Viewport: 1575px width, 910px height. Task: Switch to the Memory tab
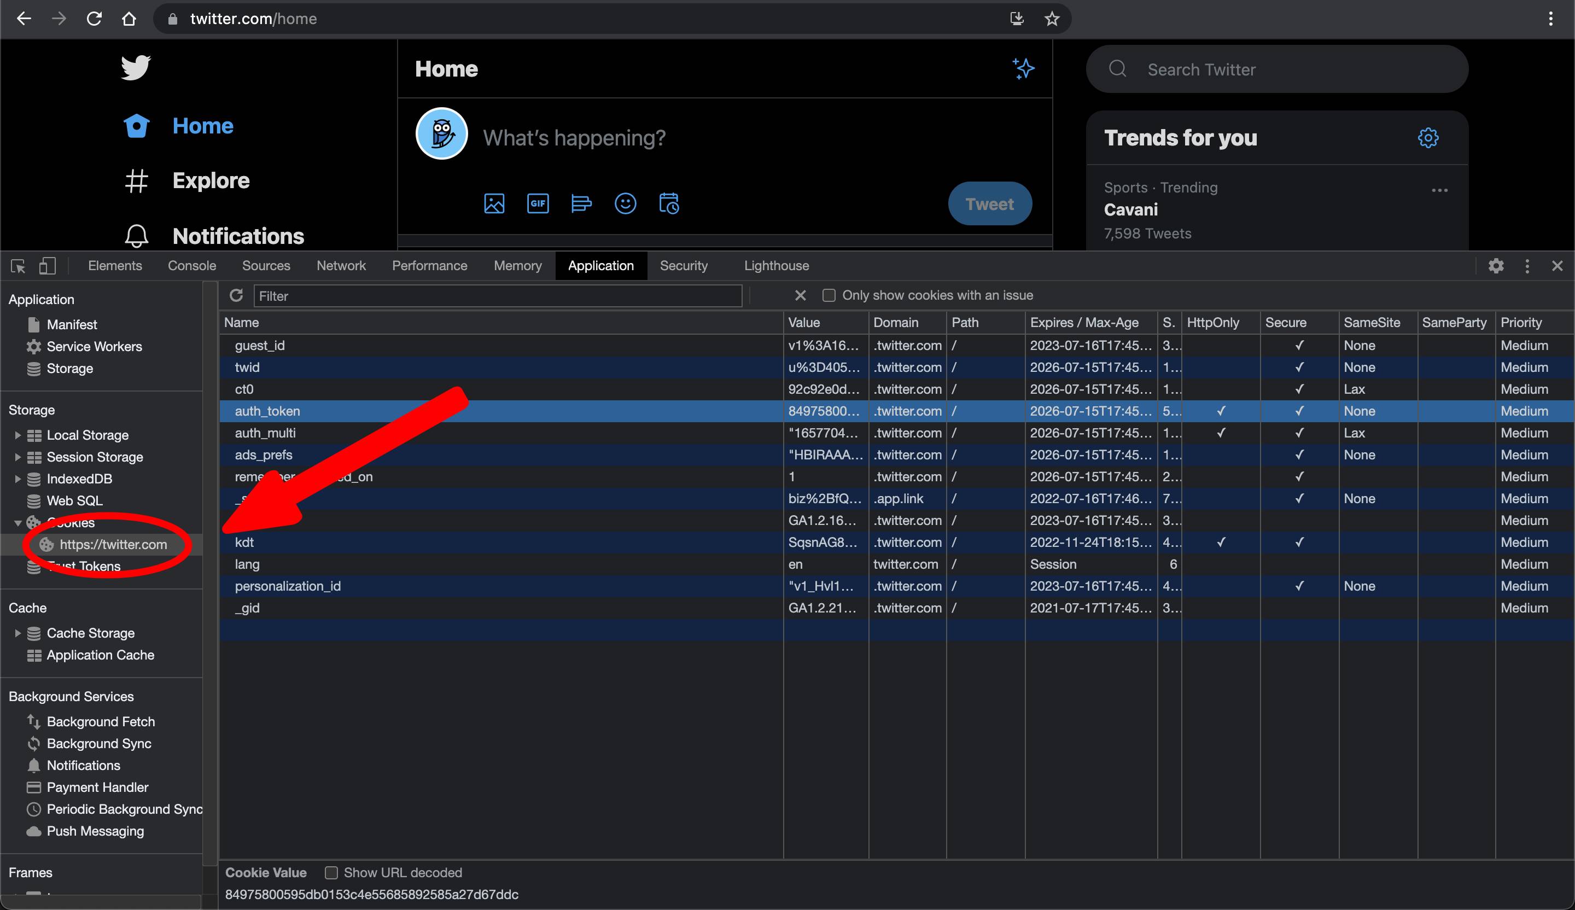[x=517, y=266]
